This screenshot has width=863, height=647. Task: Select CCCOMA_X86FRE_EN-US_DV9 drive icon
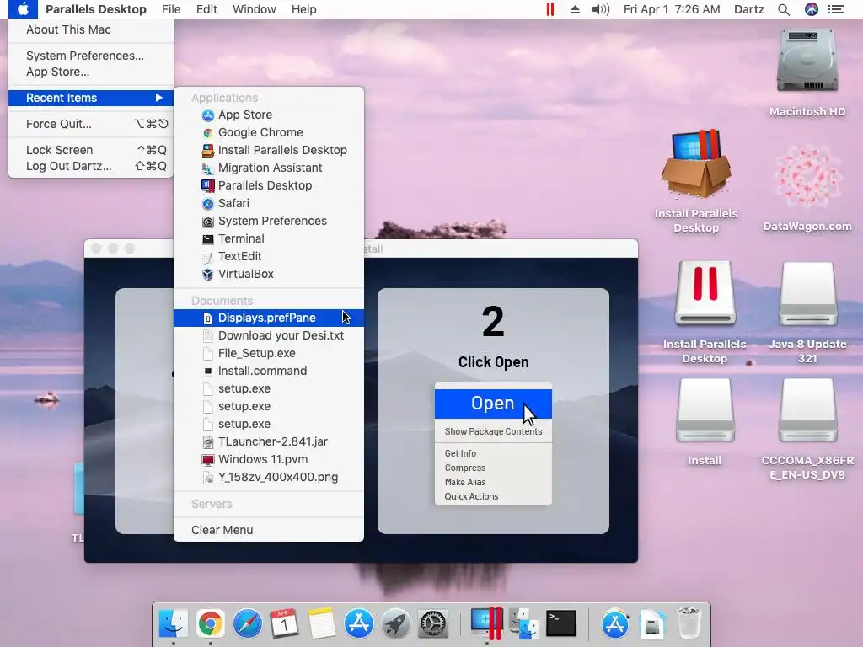pos(807,410)
